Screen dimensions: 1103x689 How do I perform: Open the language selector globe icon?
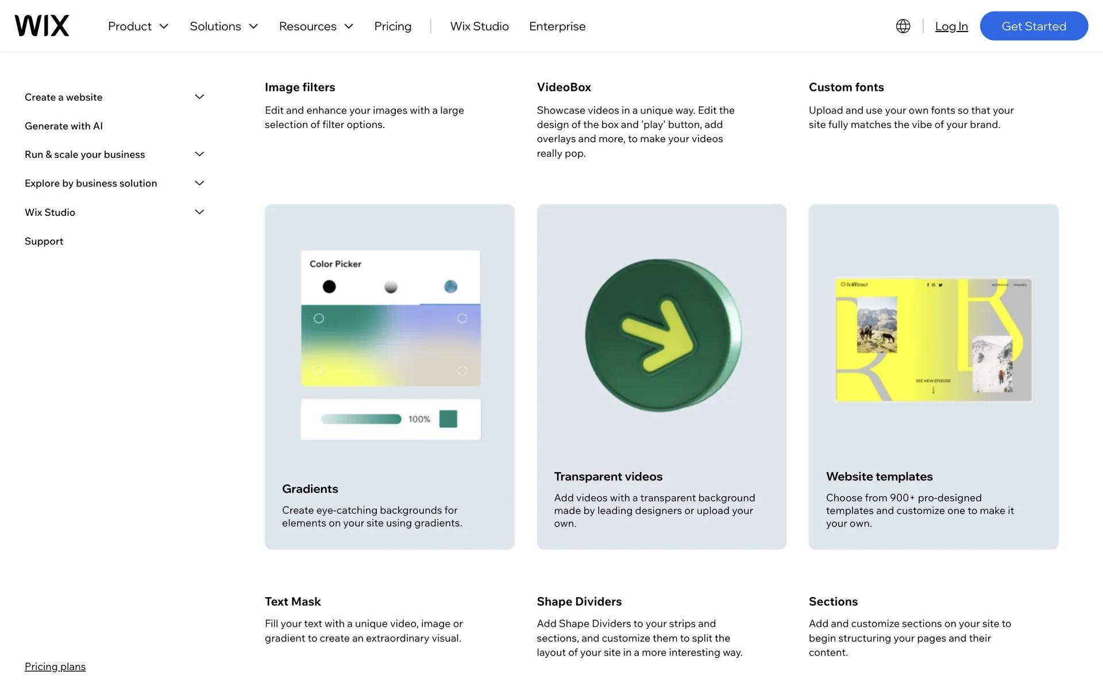903,26
